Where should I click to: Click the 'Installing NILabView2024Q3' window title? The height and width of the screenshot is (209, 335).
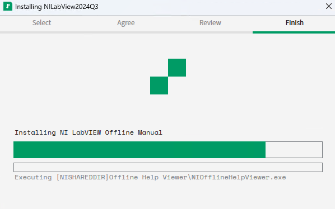click(x=57, y=7)
